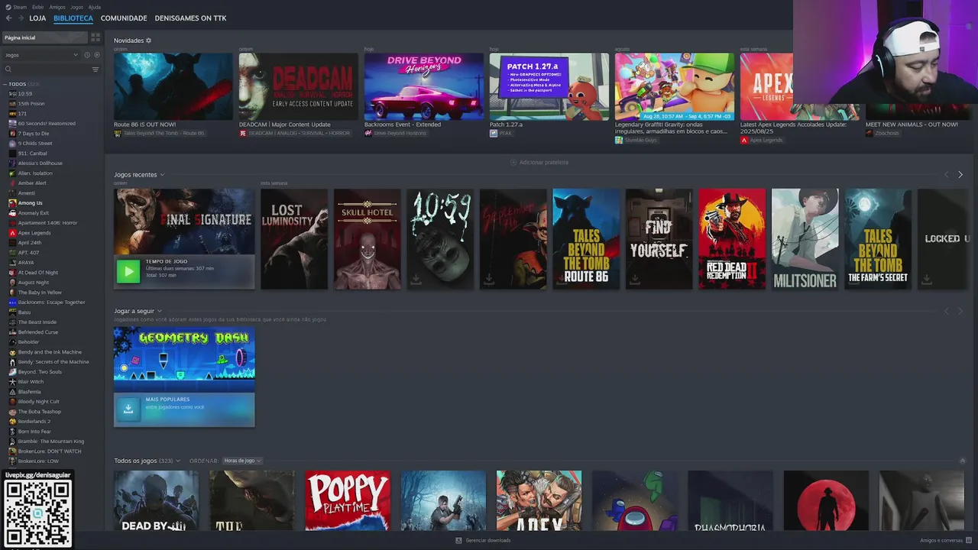Open DEADCAM Major Content Update news

[299, 86]
